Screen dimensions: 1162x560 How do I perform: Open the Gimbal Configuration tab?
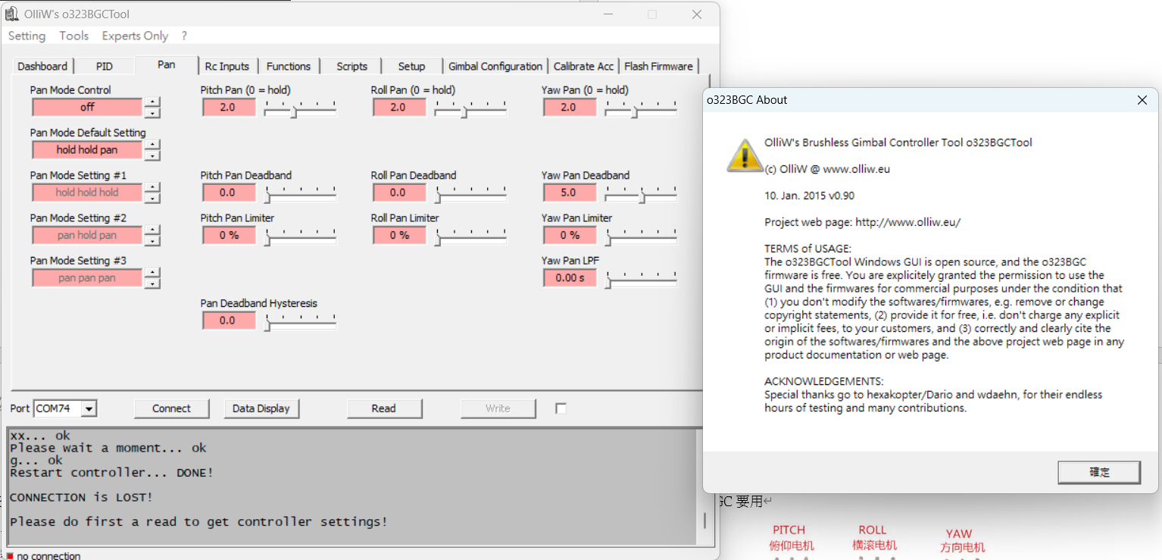point(495,67)
